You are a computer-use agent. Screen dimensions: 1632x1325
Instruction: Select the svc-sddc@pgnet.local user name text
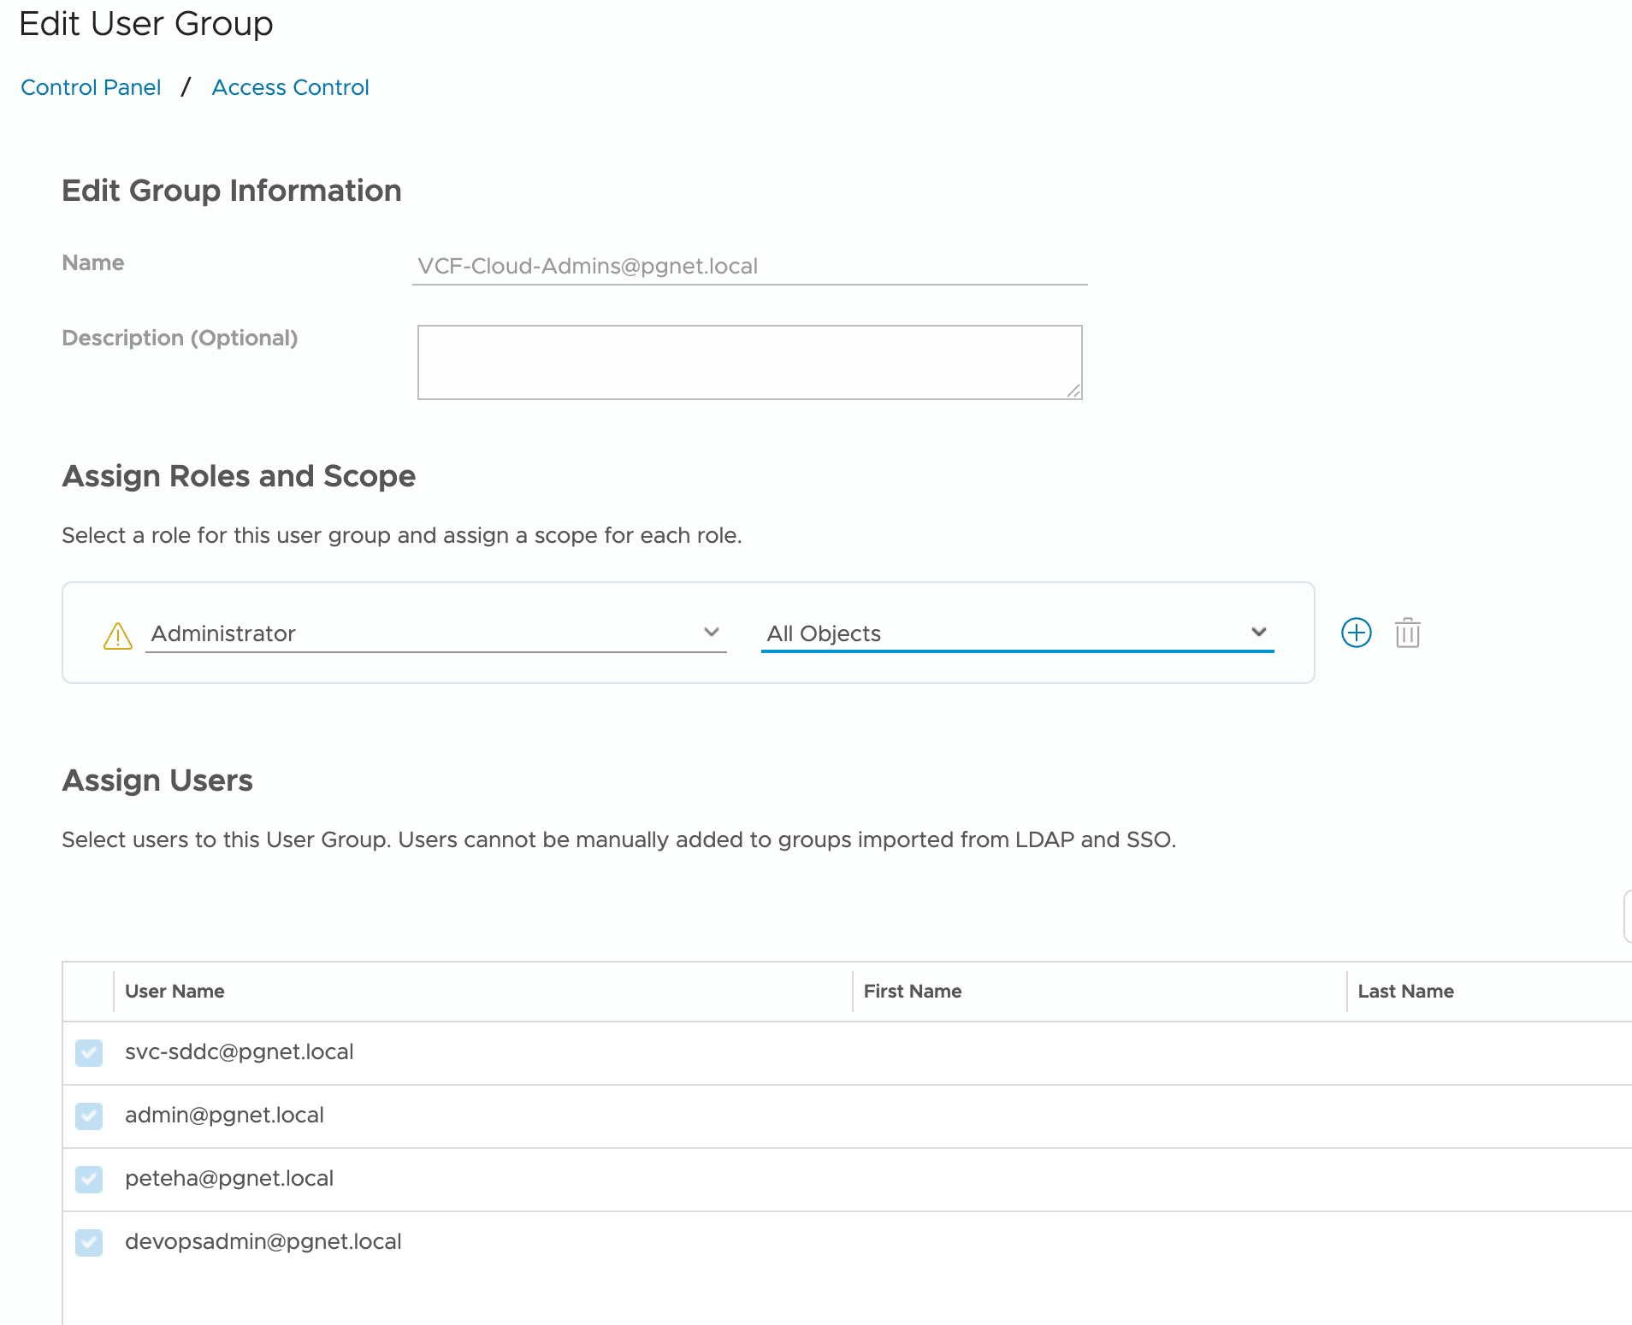(x=239, y=1051)
